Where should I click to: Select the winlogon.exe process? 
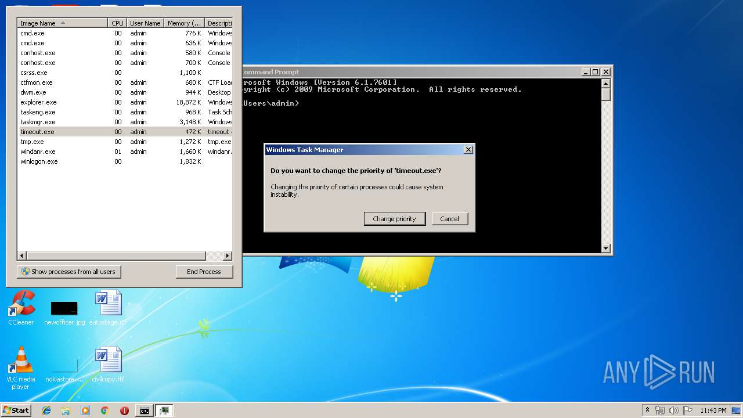[125, 161]
